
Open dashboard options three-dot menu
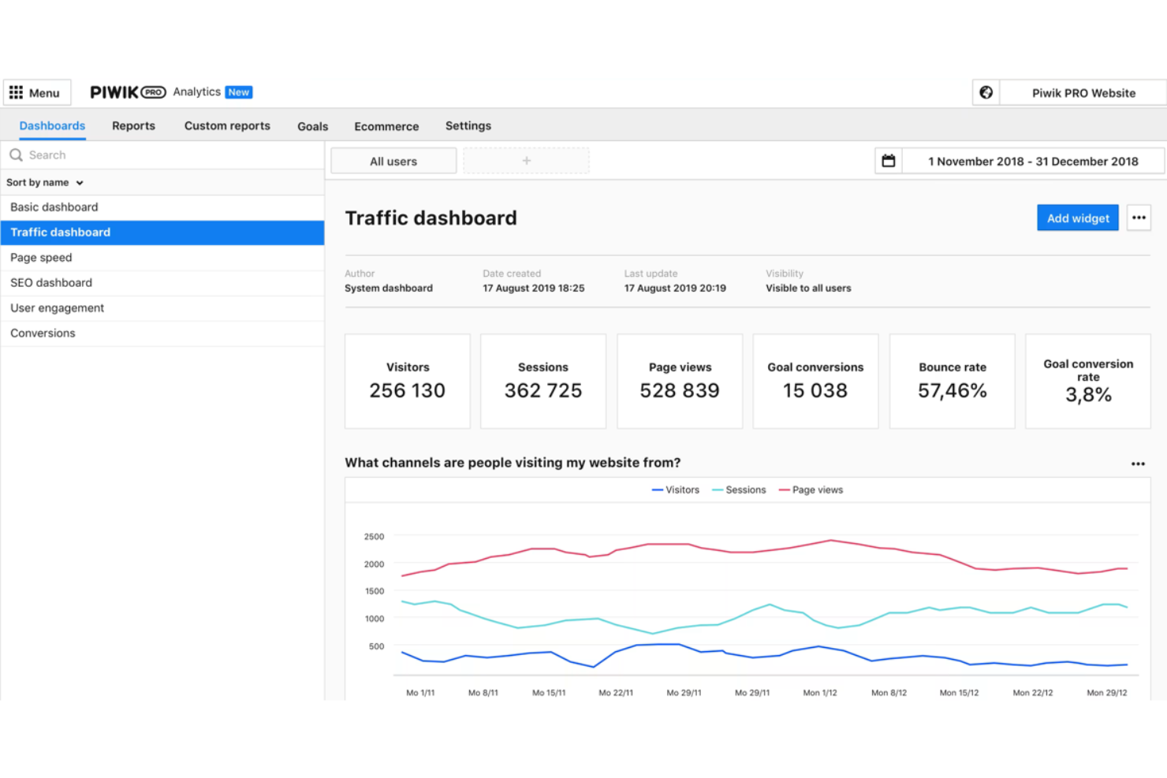pyautogui.click(x=1139, y=218)
